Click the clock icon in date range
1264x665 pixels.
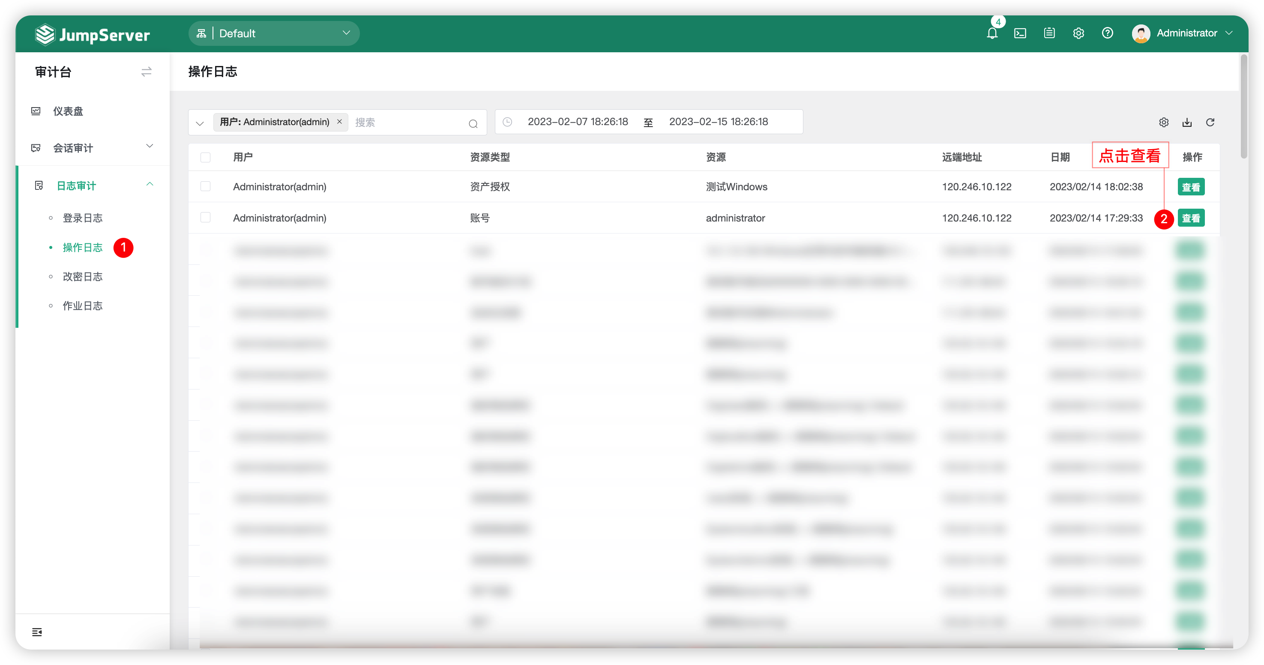tap(507, 122)
